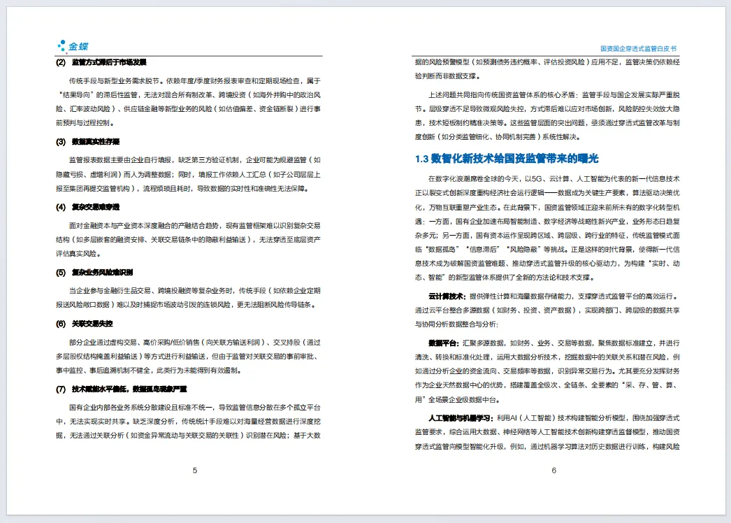Click paragraph starting 国有企业内部各业务系统分散建设
Screen dimensions: 731x523
click(189, 422)
